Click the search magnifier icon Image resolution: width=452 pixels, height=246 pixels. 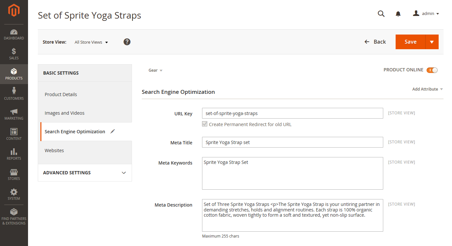pos(381,14)
